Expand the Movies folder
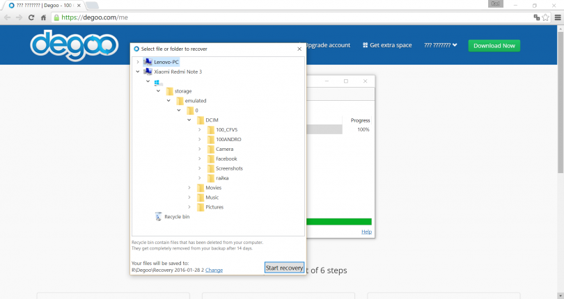The image size is (564, 299). 190,188
